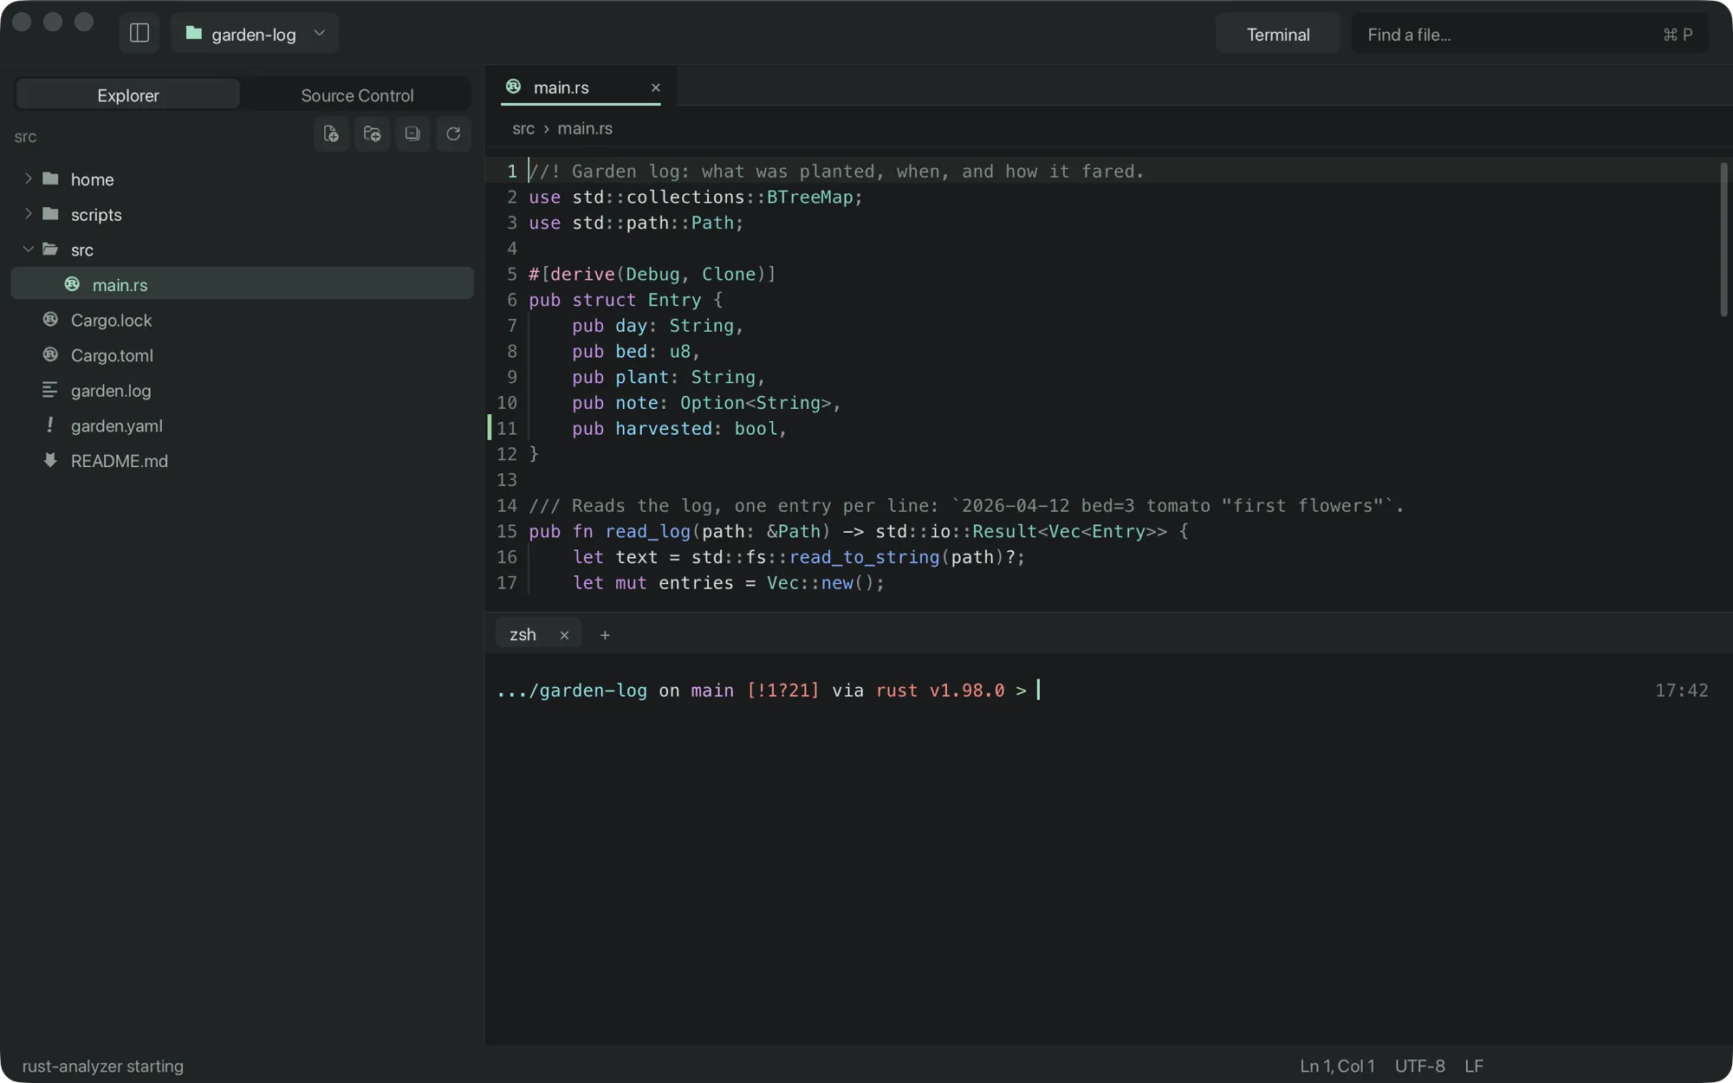This screenshot has height=1083, width=1733.
Task: Click the BTreeMap import text
Action: click(809, 197)
